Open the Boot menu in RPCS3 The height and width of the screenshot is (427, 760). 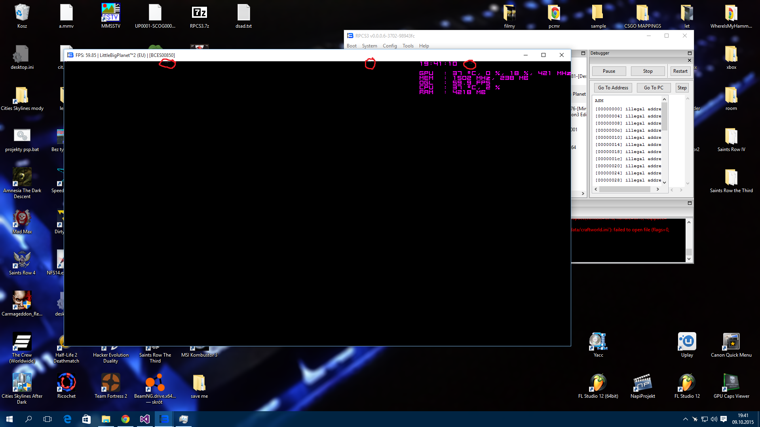point(351,46)
